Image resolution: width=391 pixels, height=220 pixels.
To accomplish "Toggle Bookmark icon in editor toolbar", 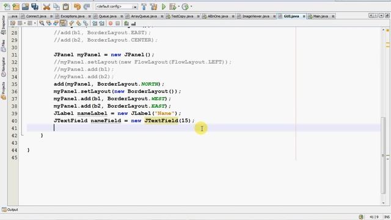I will 86,23.
